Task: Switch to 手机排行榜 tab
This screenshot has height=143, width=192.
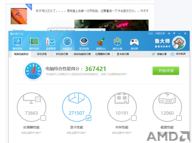Action: [62, 54]
